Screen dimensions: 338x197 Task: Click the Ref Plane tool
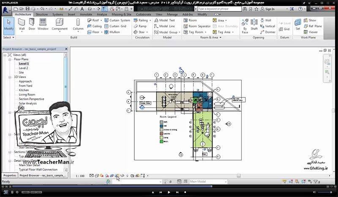coord(313,26)
